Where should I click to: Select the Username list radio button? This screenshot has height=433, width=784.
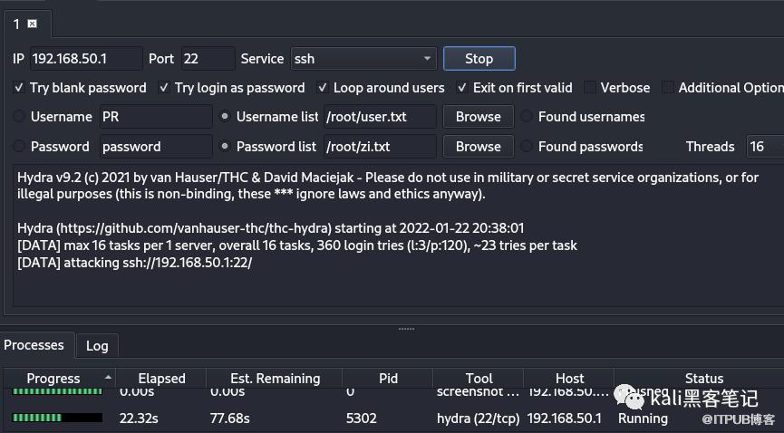pos(225,117)
